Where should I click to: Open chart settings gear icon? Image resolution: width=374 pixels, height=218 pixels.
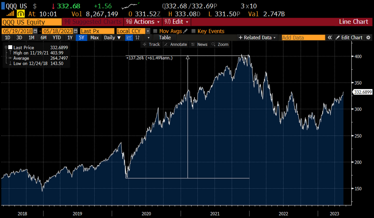pyautogui.click(x=368, y=37)
